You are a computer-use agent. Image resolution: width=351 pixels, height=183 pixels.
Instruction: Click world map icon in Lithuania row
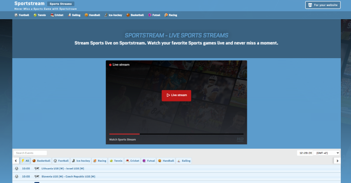[37, 169]
